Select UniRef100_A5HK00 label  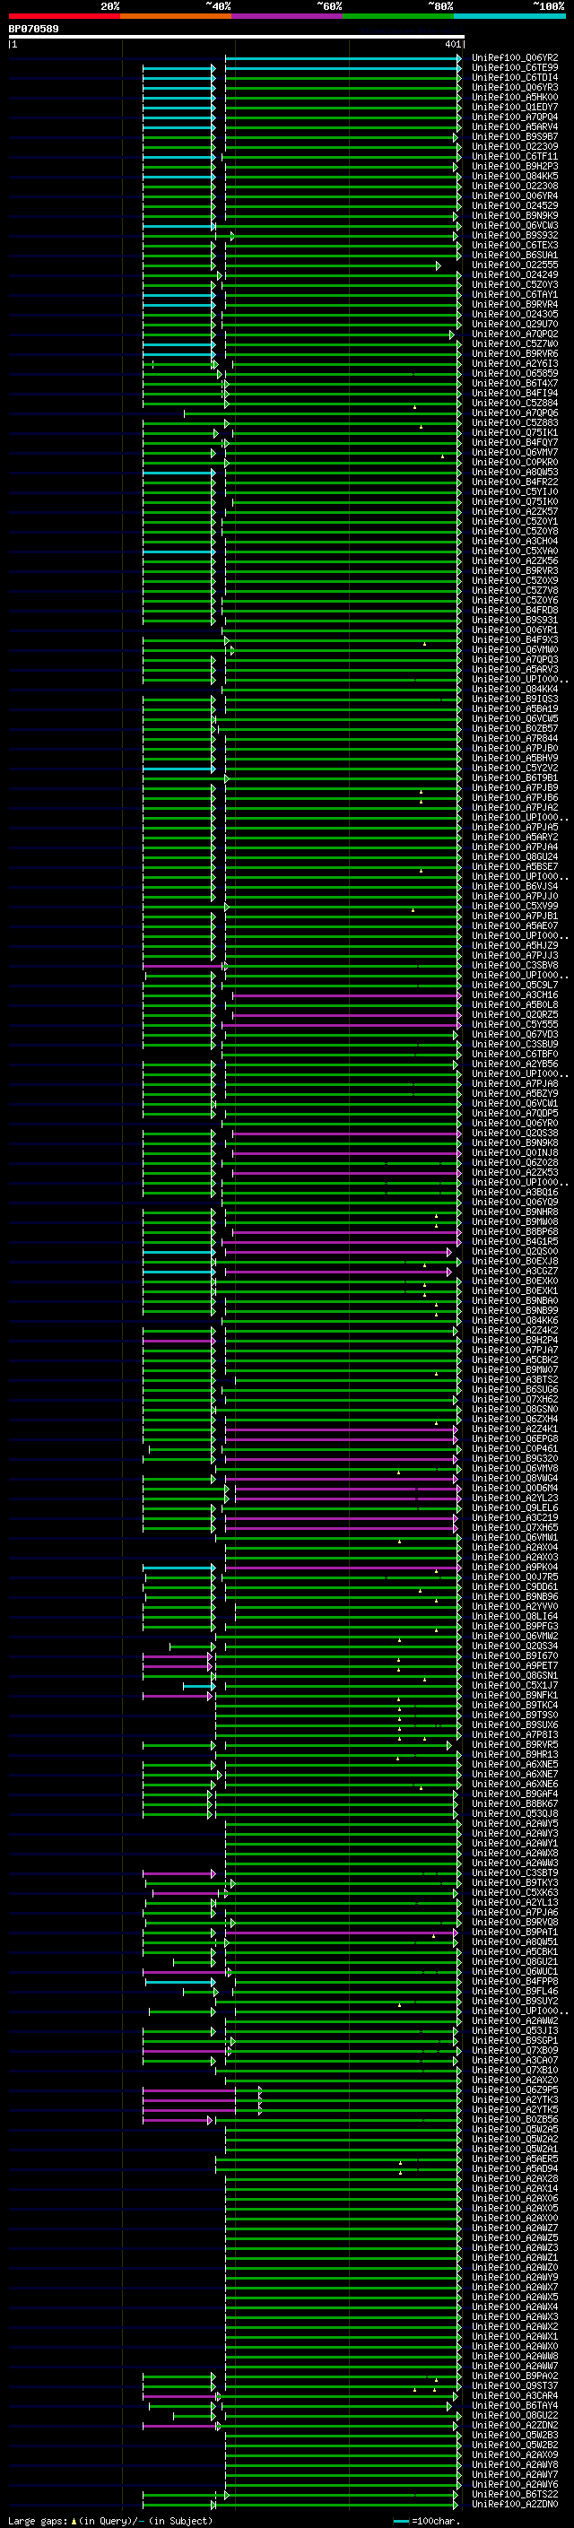515,97
